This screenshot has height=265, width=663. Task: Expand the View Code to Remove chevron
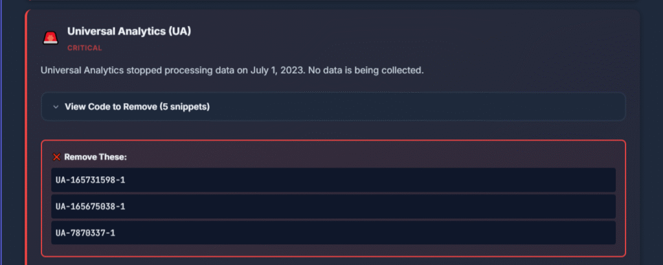56,107
